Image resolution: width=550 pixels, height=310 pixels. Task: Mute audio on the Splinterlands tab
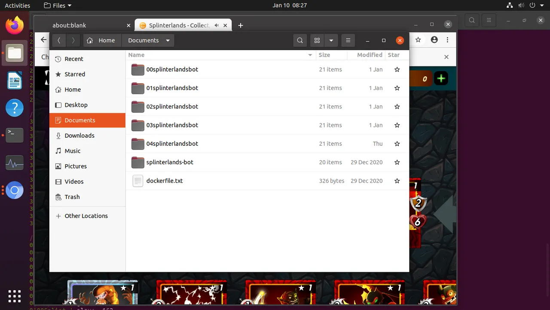[x=216, y=25]
